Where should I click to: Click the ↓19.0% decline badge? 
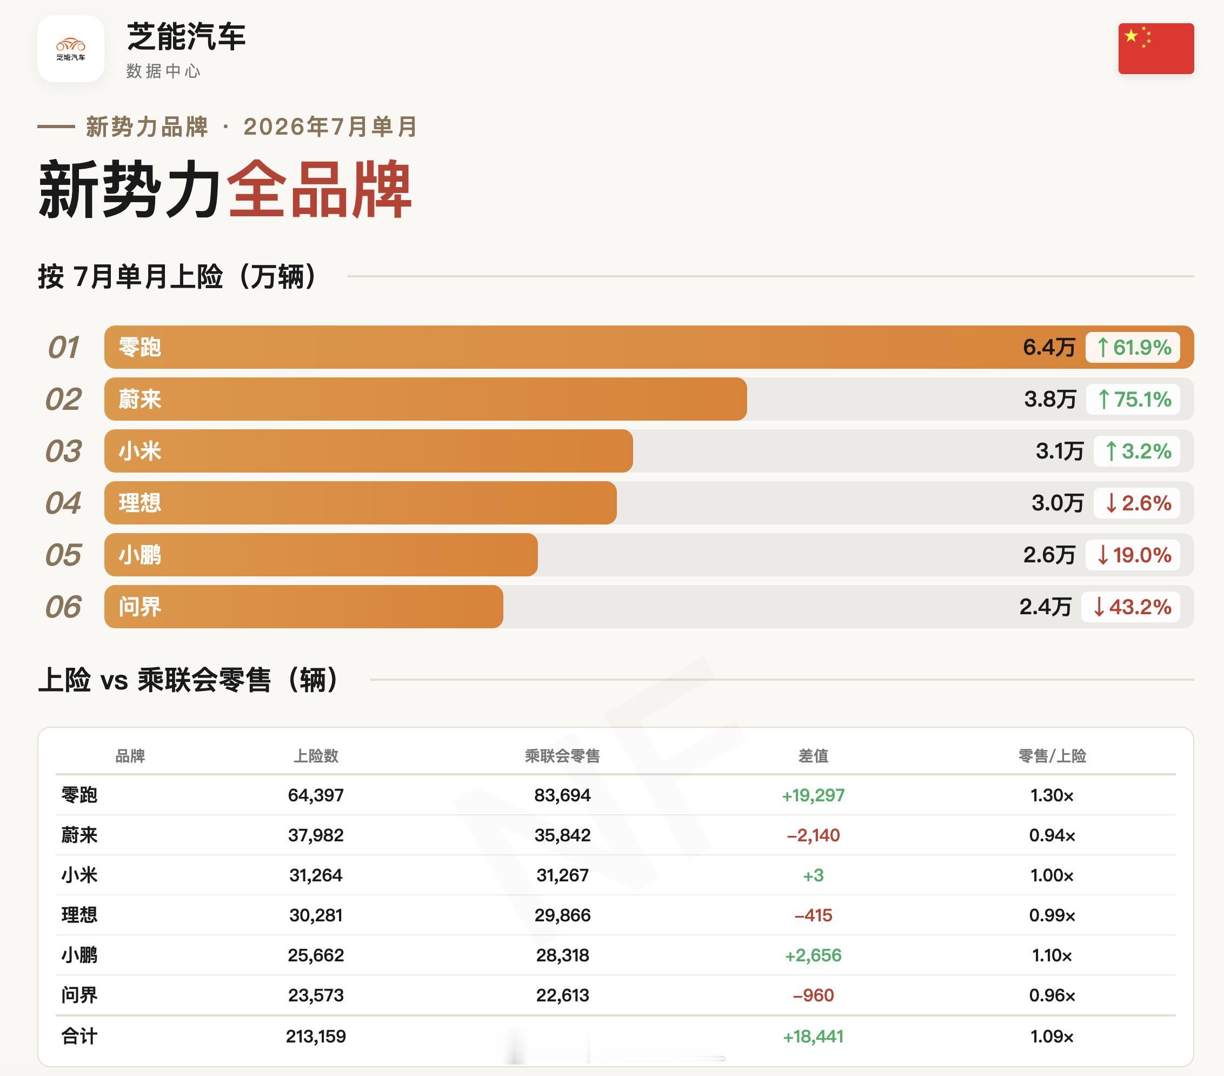click(x=1133, y=554)
